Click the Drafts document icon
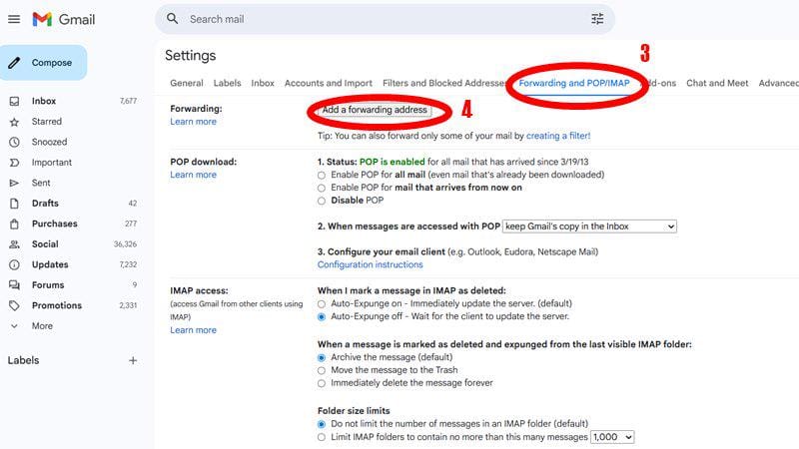The height and width of the screenshot is (449, 799). 14,204
